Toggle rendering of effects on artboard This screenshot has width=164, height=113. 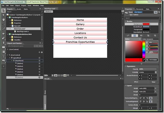[56, 76]
